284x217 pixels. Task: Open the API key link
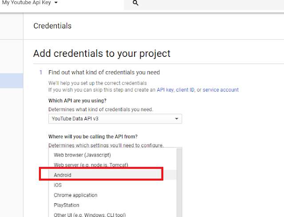[x=165, y=90]
